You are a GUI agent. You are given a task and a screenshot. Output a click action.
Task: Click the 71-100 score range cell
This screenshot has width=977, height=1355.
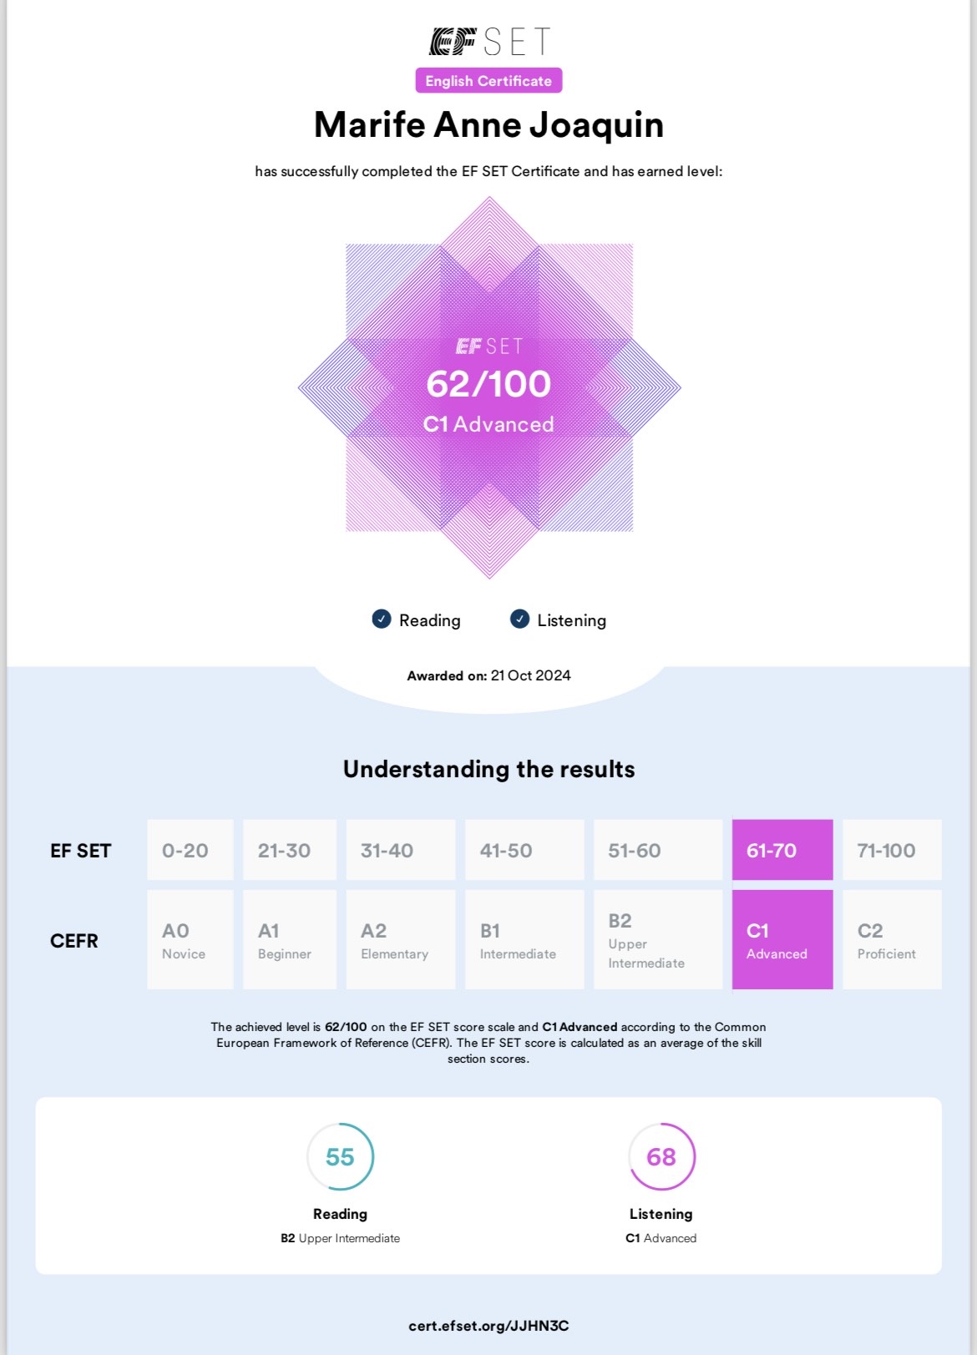pyautogui.click(x=891, y=850)
